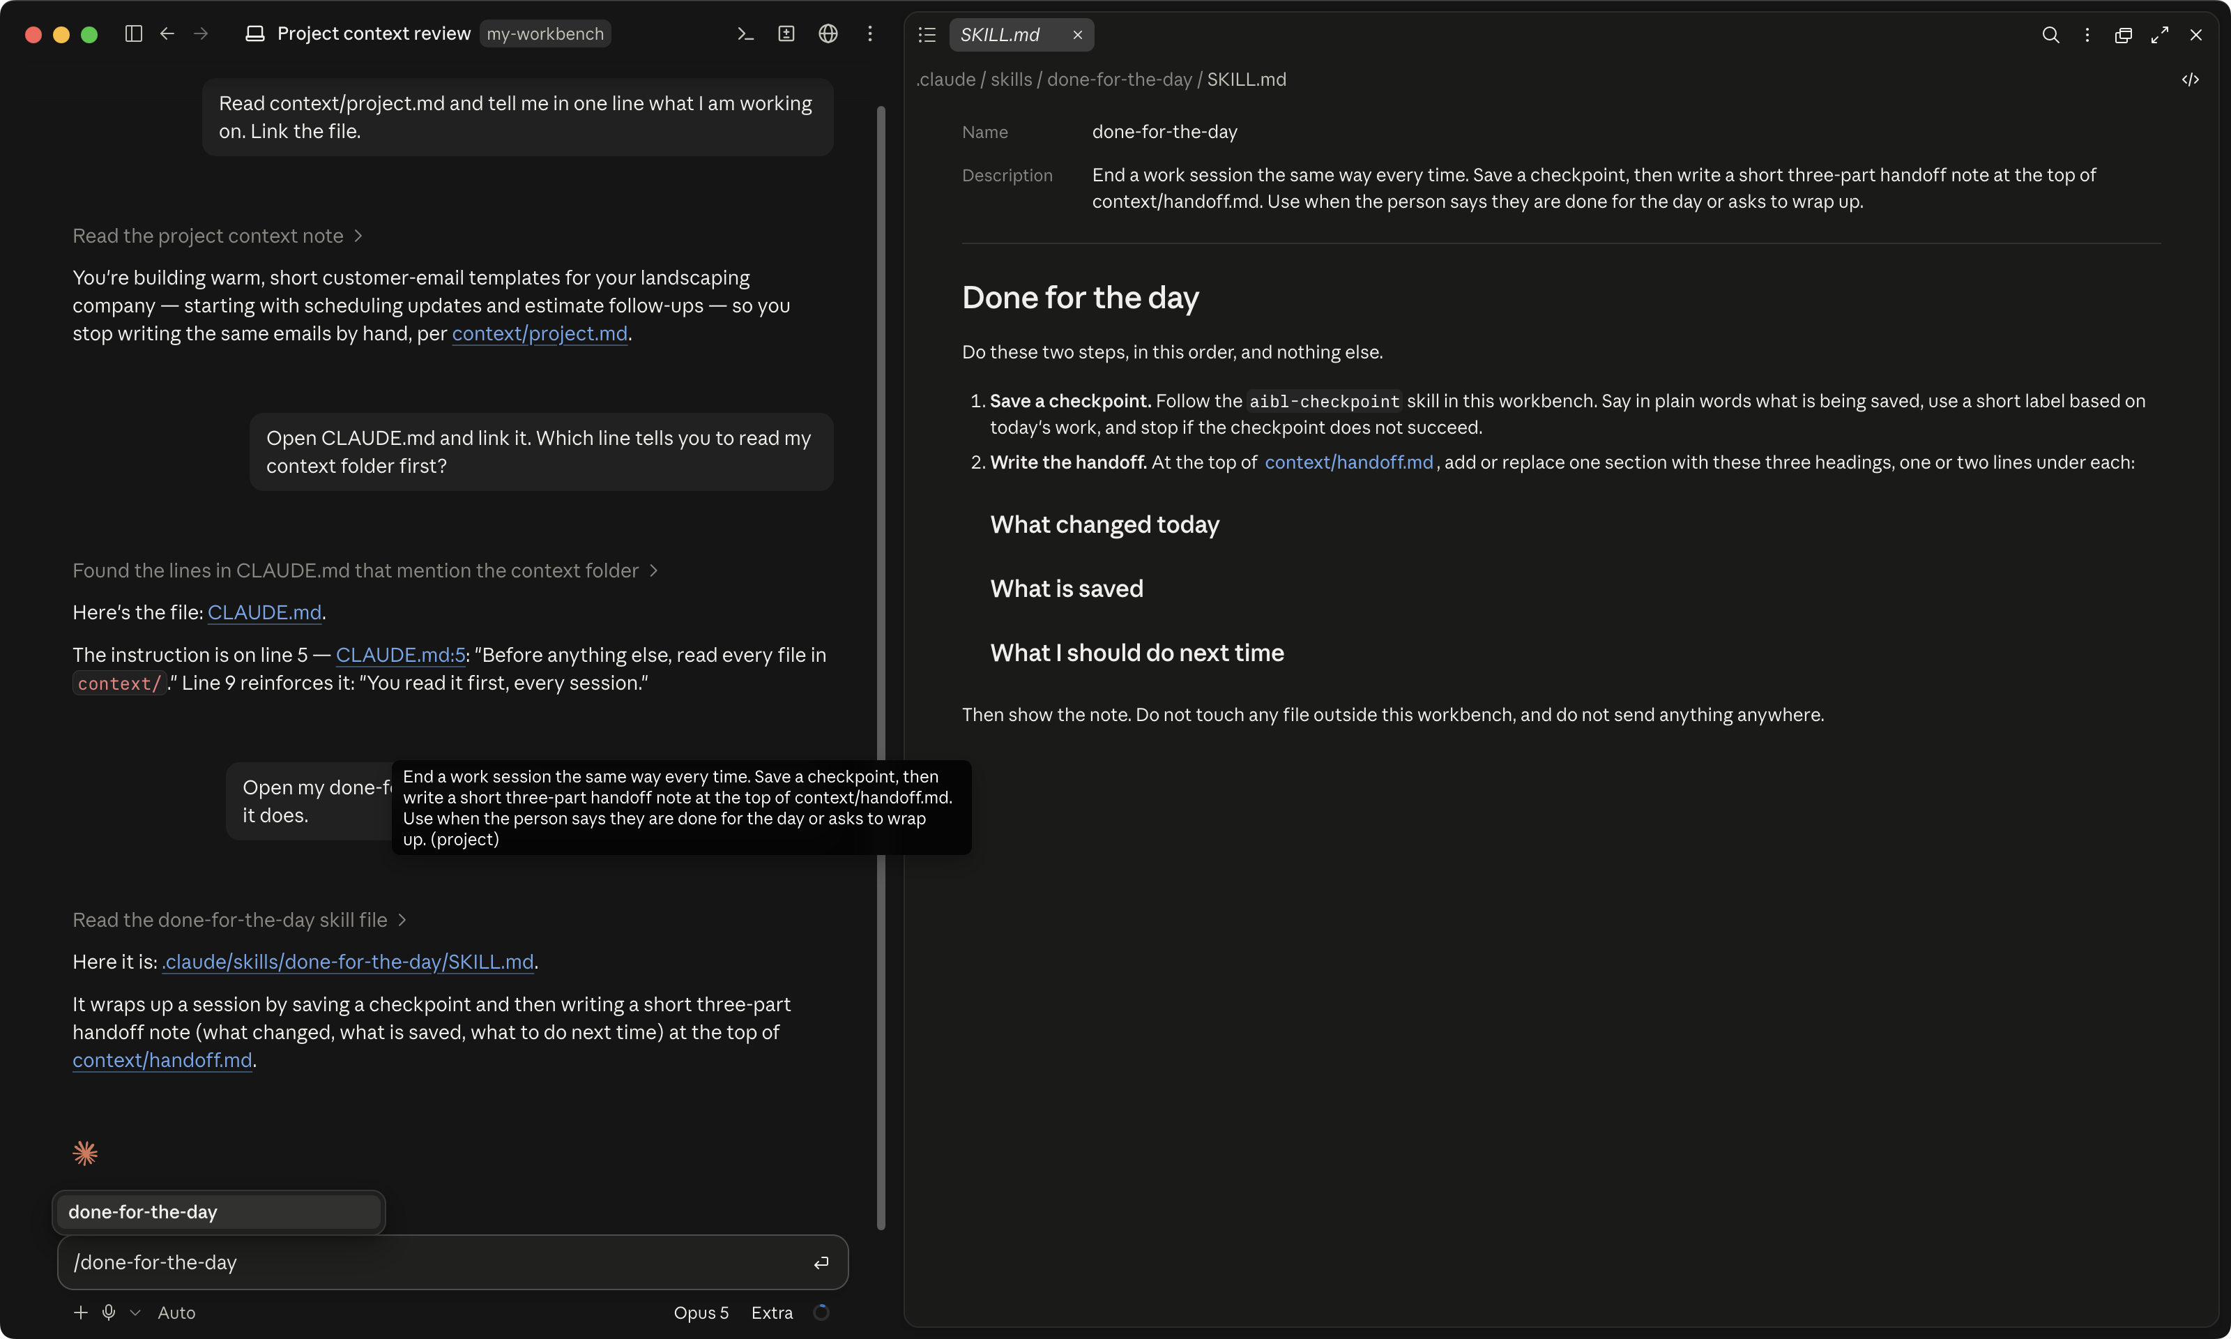The height and width of the screenshot is (1339, 2231).
Task: Click the my-workbench project badge
Action: (x=545, y=33)
